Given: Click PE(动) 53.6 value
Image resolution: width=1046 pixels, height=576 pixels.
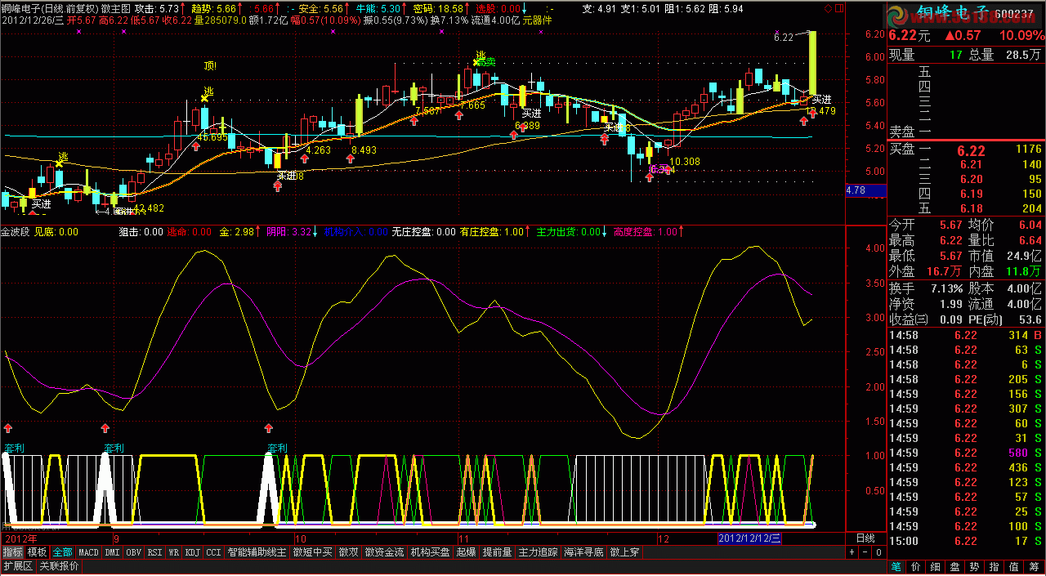Looking at the screenshot, I should point(1030,319).
